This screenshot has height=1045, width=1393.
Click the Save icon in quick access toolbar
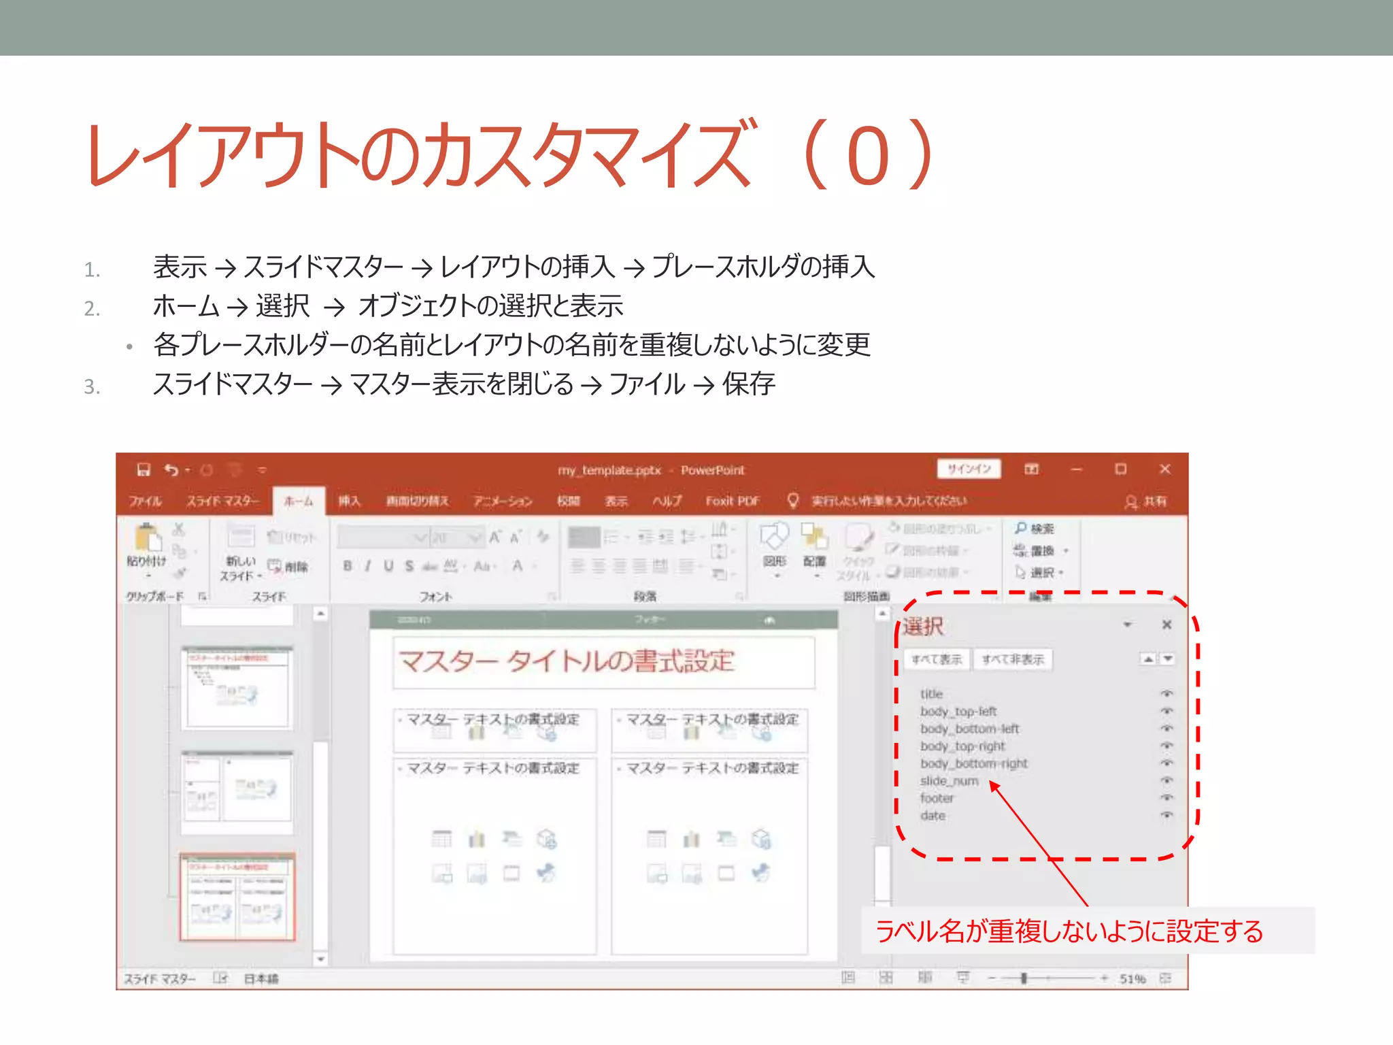coord(144,469)
